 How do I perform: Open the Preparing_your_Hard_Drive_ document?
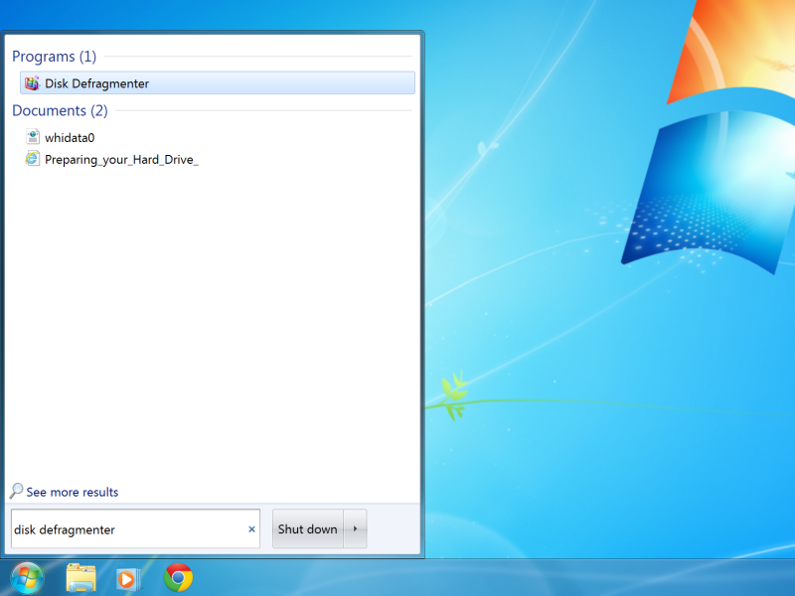pos(119,159)
